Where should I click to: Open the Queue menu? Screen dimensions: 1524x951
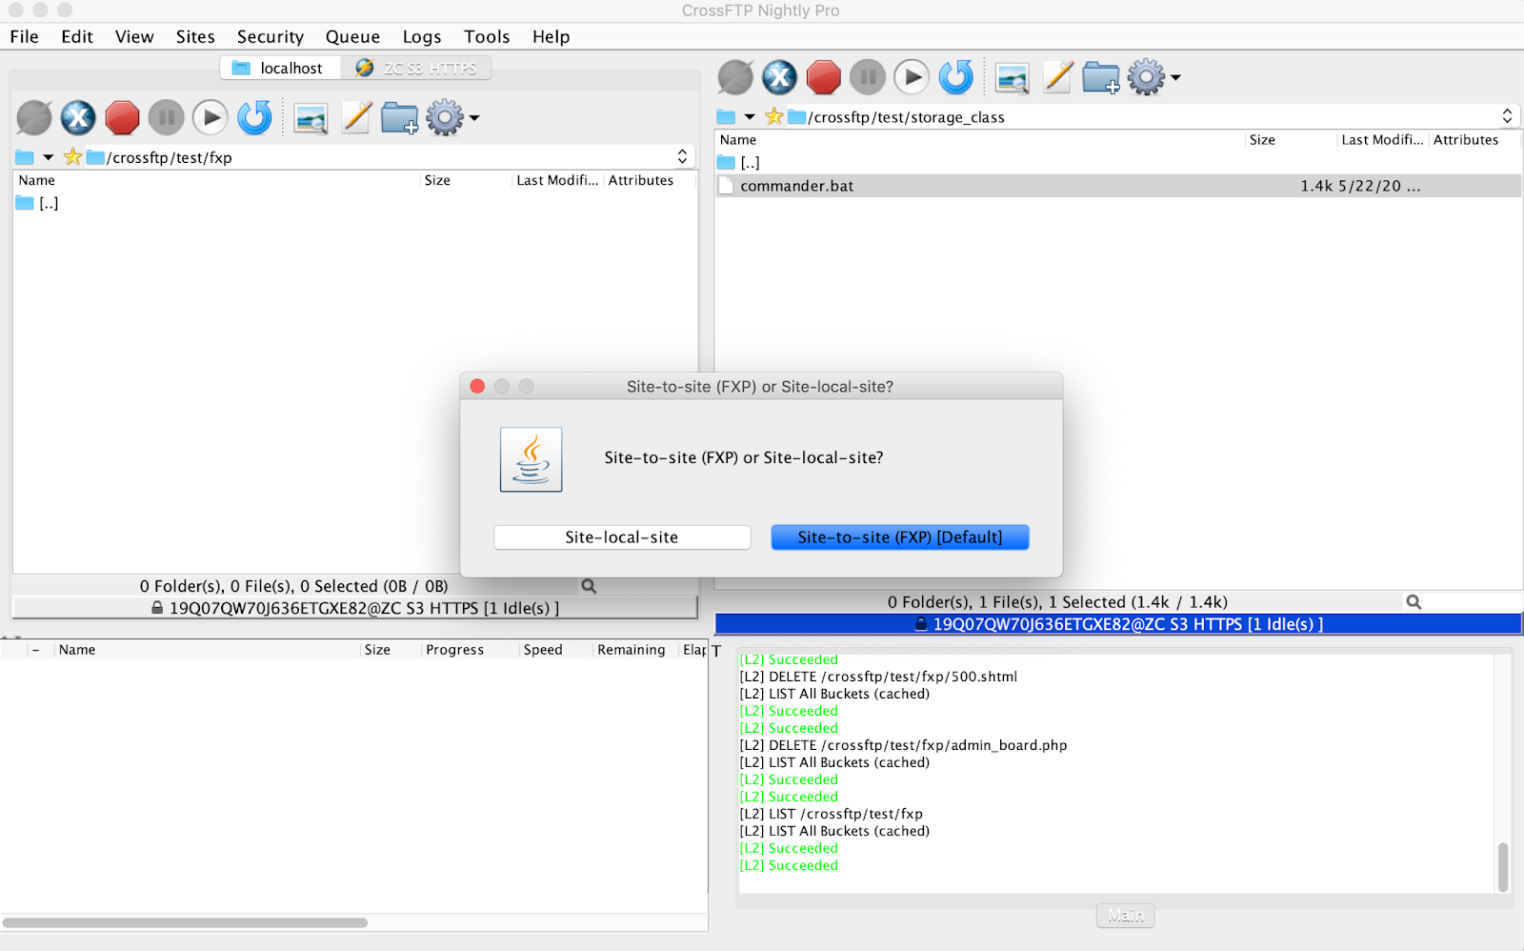352,36
